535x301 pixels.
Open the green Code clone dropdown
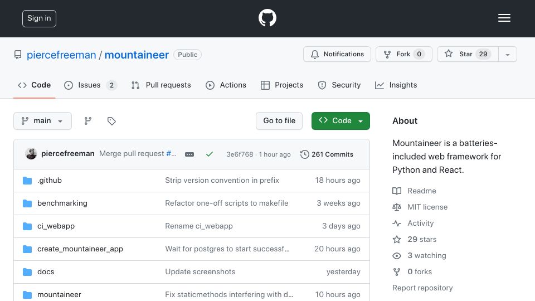[x=341, y=121]
